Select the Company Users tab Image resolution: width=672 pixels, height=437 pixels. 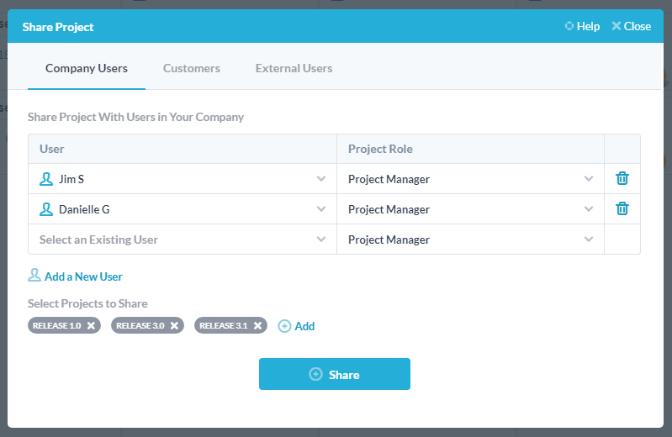tap(87, 68)
